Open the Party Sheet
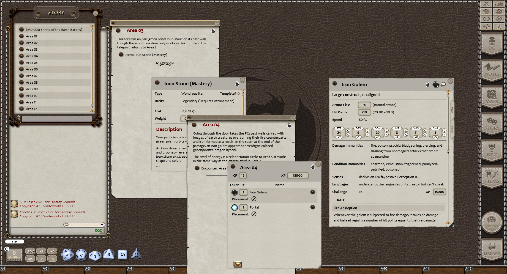 point(499,4)
